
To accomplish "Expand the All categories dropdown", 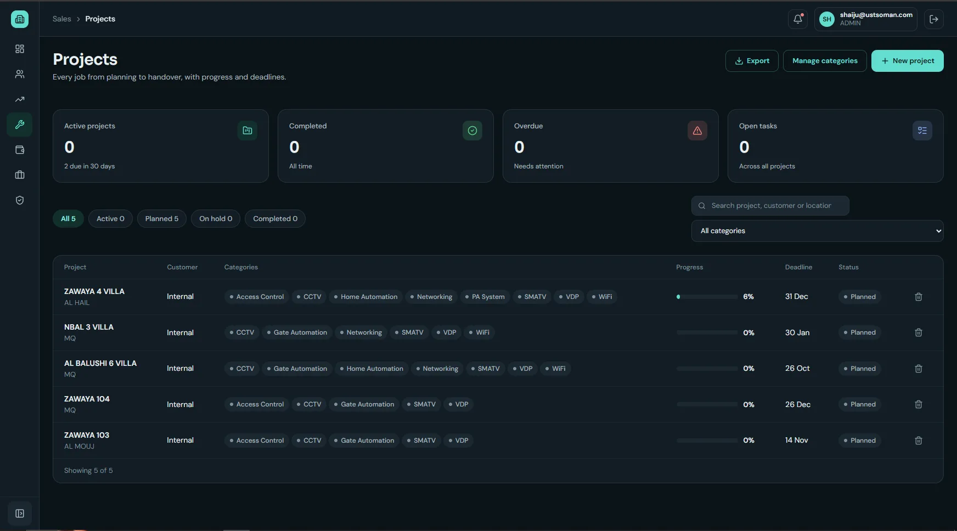I will (818, 231).
